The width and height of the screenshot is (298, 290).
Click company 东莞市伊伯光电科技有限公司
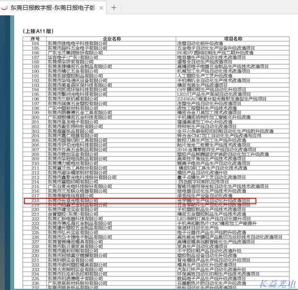pos(77,145)
